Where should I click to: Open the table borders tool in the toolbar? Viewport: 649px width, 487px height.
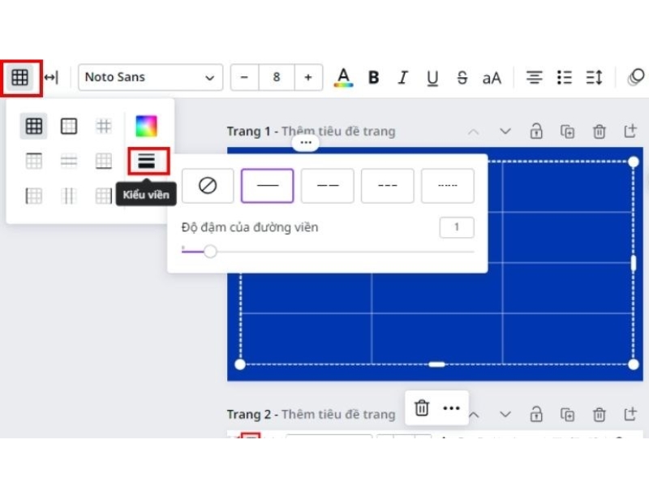20,78
